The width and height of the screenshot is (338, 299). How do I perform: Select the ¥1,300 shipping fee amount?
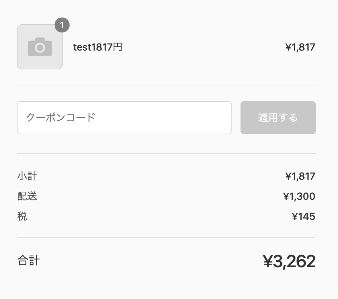coord(299,197)
